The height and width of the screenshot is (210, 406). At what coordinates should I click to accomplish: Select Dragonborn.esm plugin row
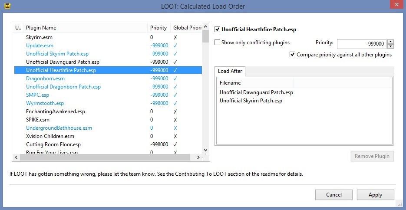coord(45,79)
